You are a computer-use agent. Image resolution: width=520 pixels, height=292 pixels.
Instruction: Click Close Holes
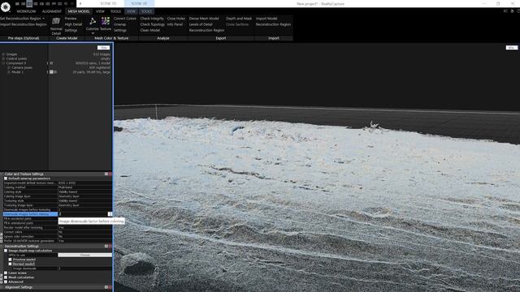coord(176,19)
